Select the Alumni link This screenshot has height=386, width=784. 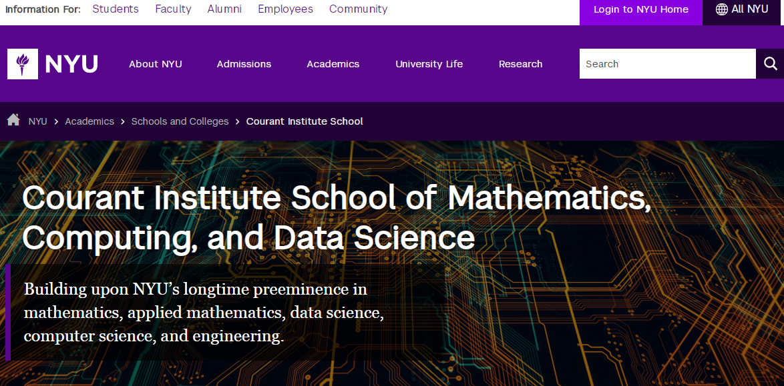(x=224, y=9)
